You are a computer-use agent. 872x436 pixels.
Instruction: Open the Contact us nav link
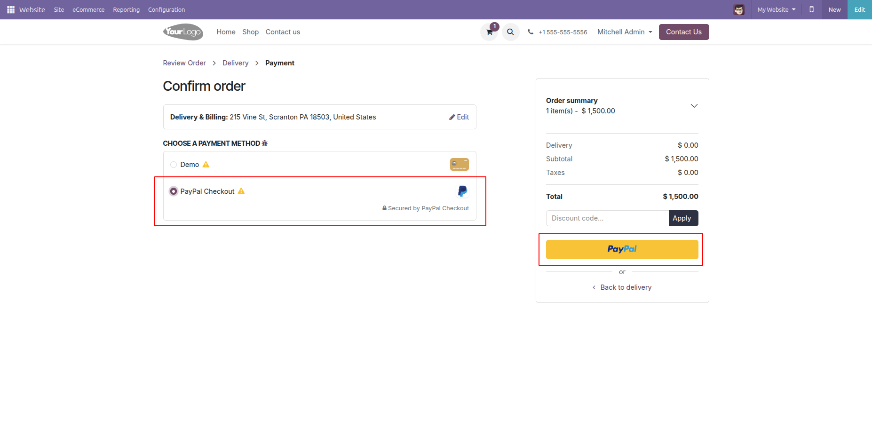(283, 32)
